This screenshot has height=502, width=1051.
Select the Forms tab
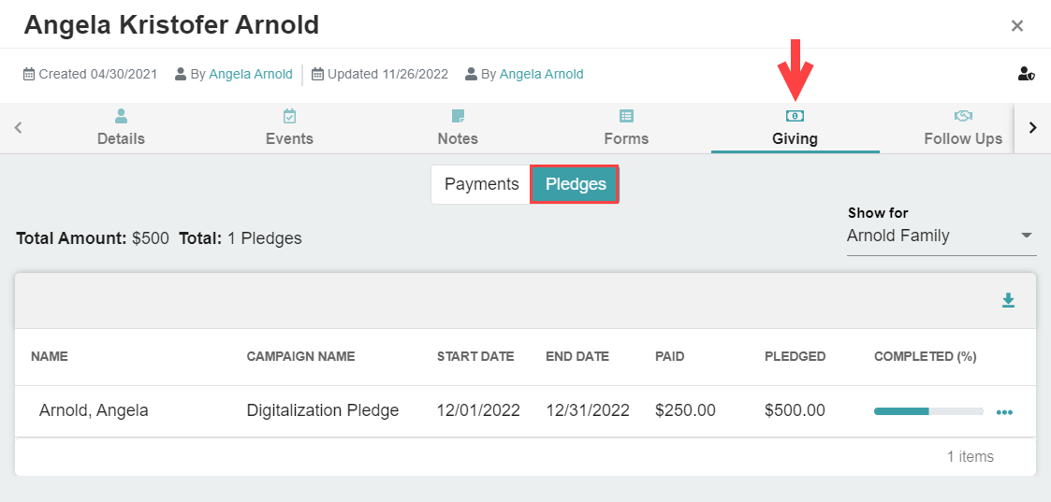tap(626, 128)
